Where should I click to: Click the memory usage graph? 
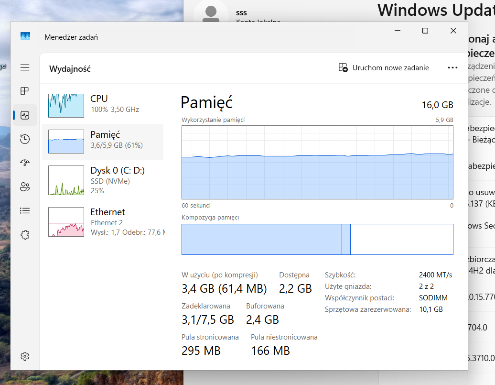(317, 163)
